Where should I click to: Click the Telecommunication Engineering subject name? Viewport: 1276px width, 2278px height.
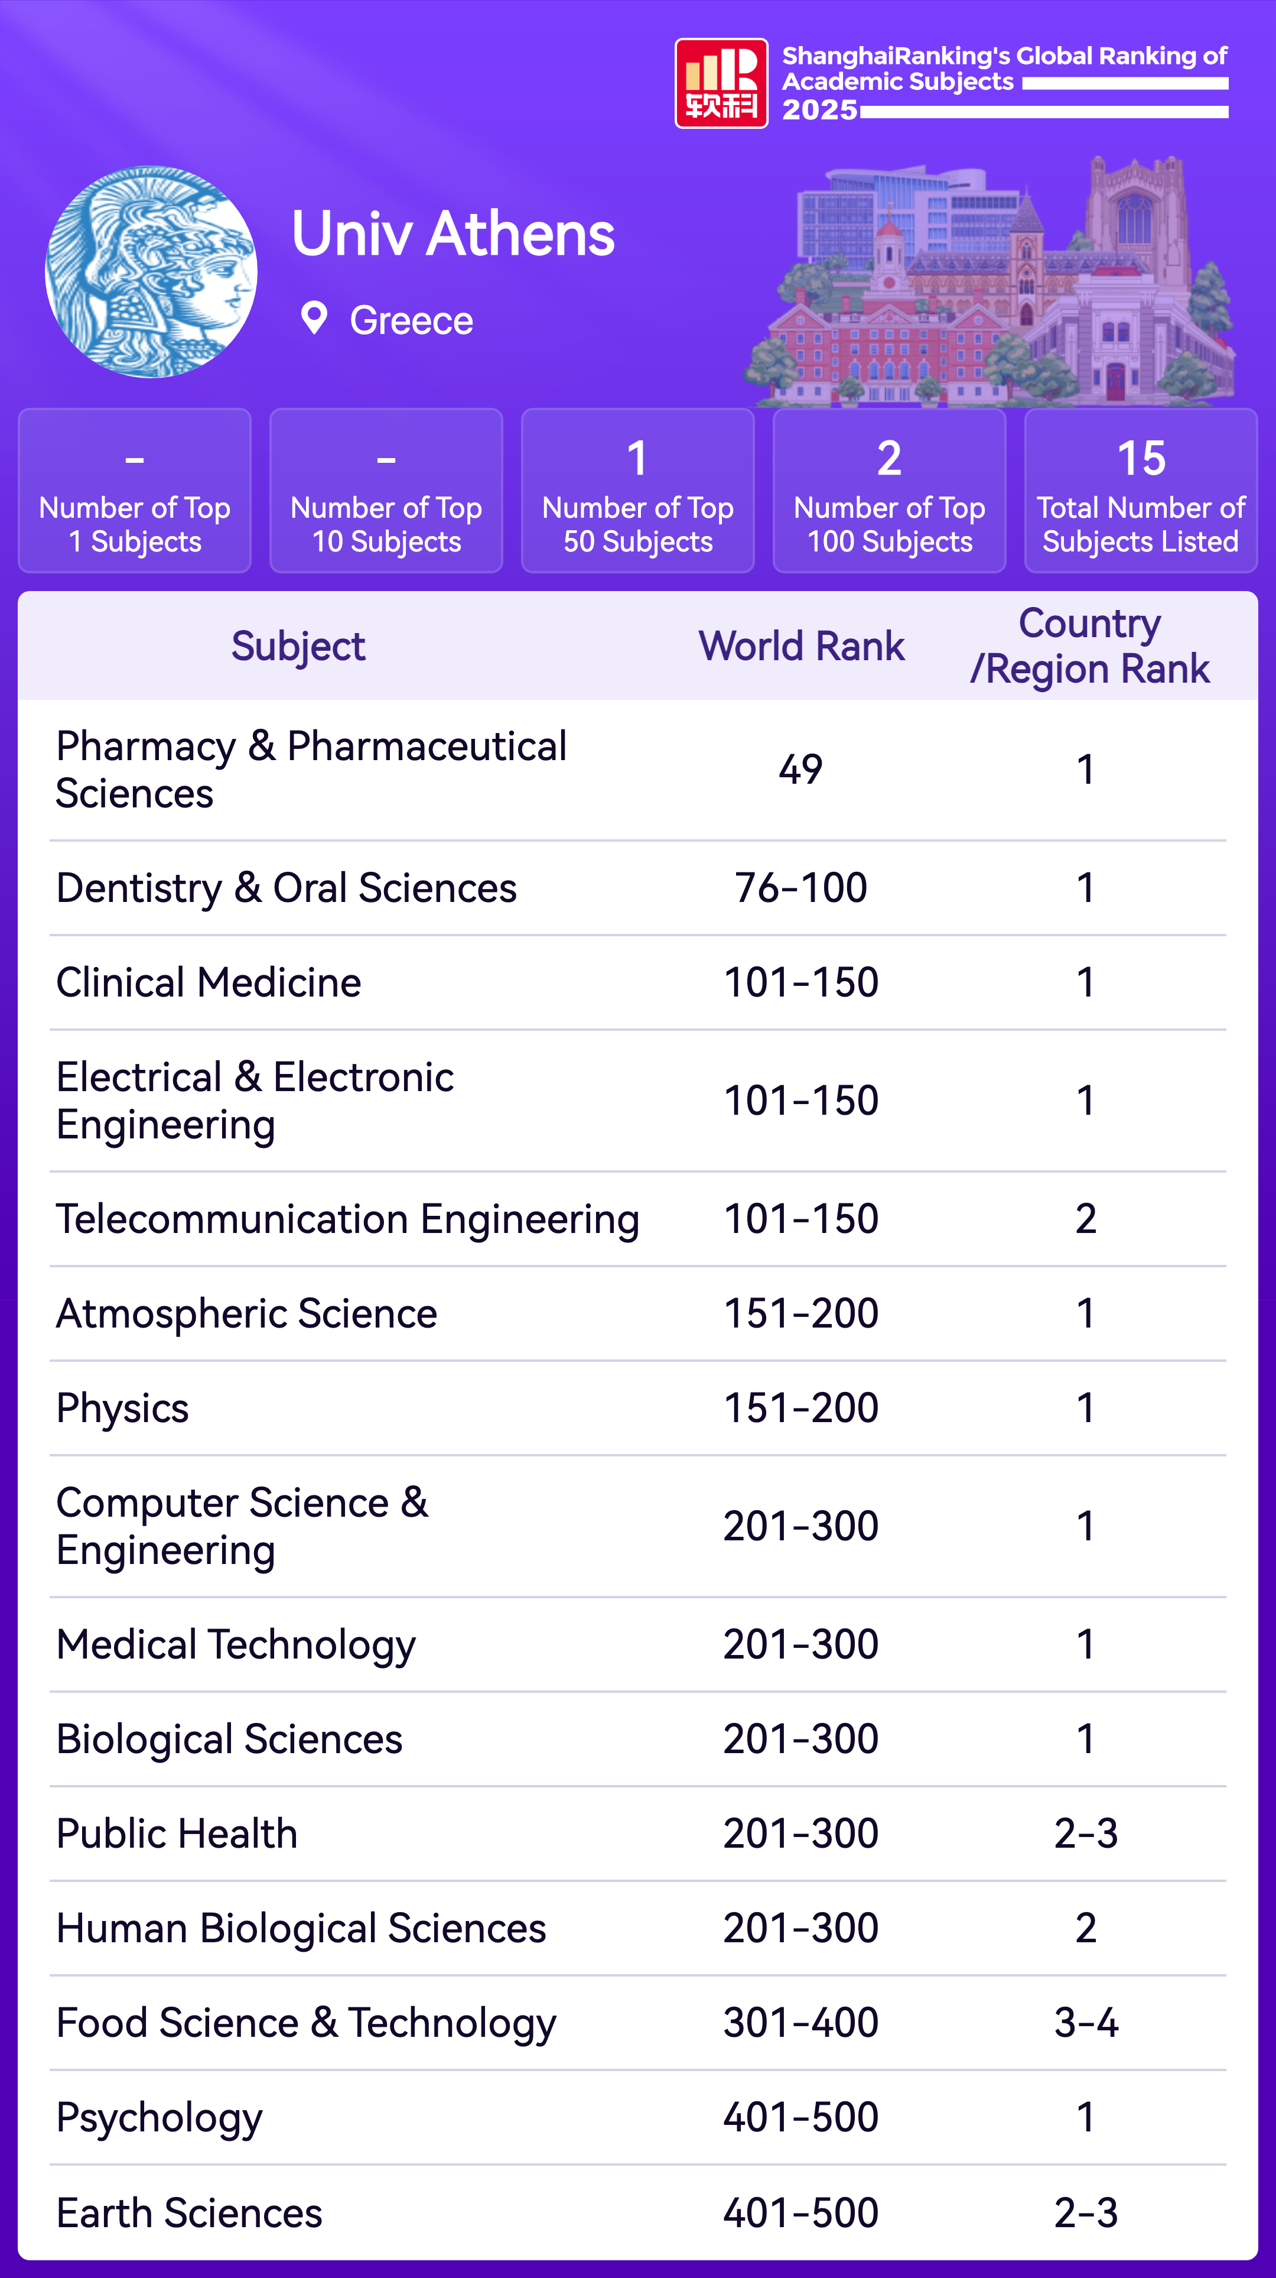pos(347,1219)
